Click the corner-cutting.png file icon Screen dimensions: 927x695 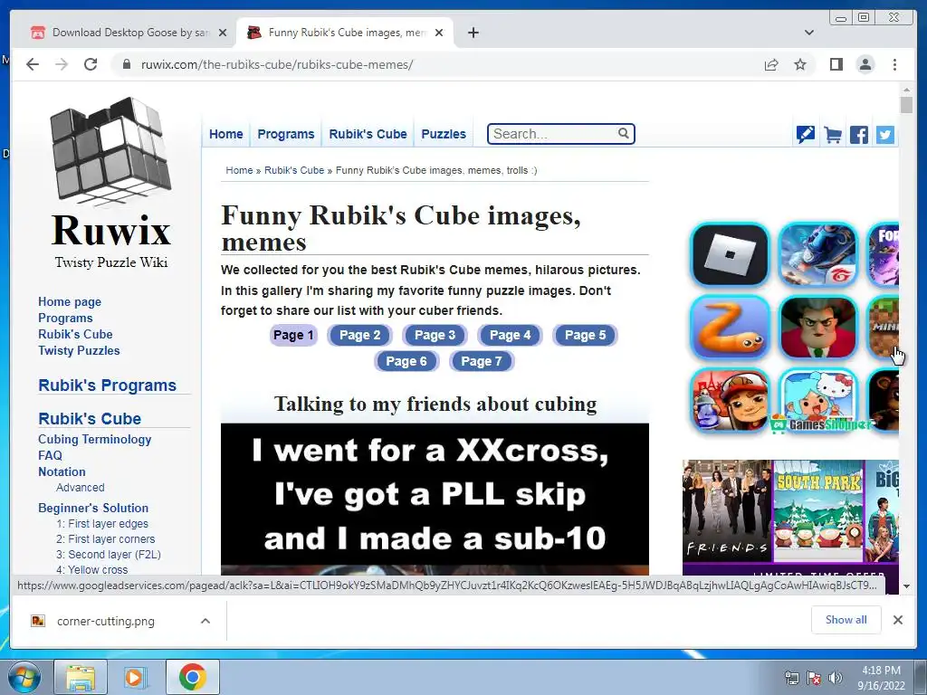coord(38,621)
